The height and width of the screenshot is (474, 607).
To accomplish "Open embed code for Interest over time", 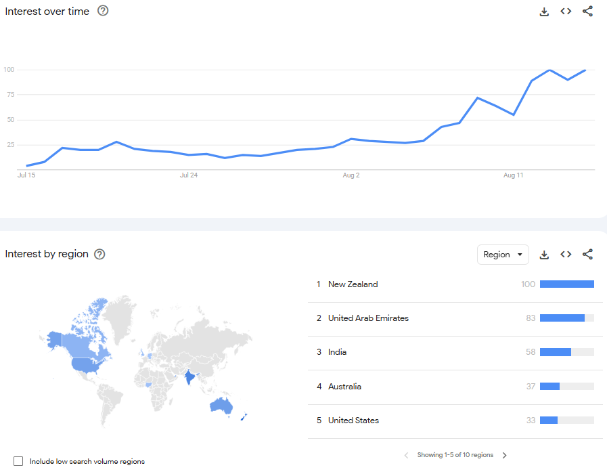I will tap(566, 12).
